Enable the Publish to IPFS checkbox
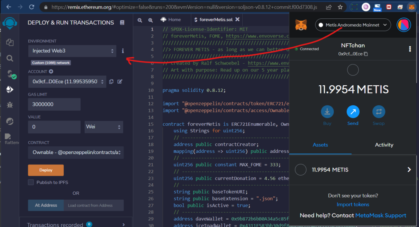The width and height of the screenshot is (419, 227). coord(31,182)
